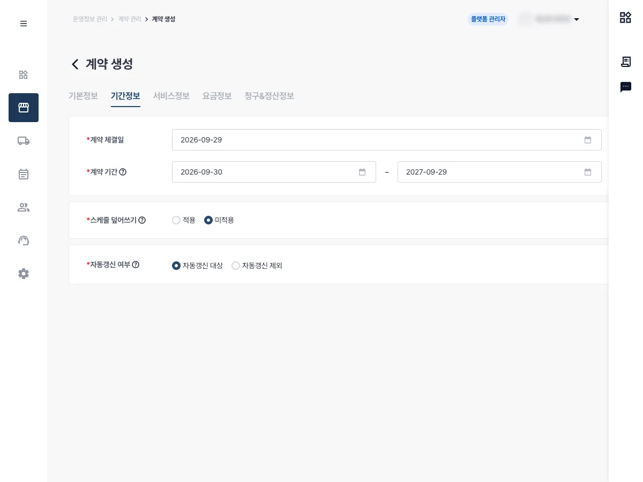Select 자동갱신 제외 radio option
Viewport: 643px width, 482px height.
click(x=236, y=266)
